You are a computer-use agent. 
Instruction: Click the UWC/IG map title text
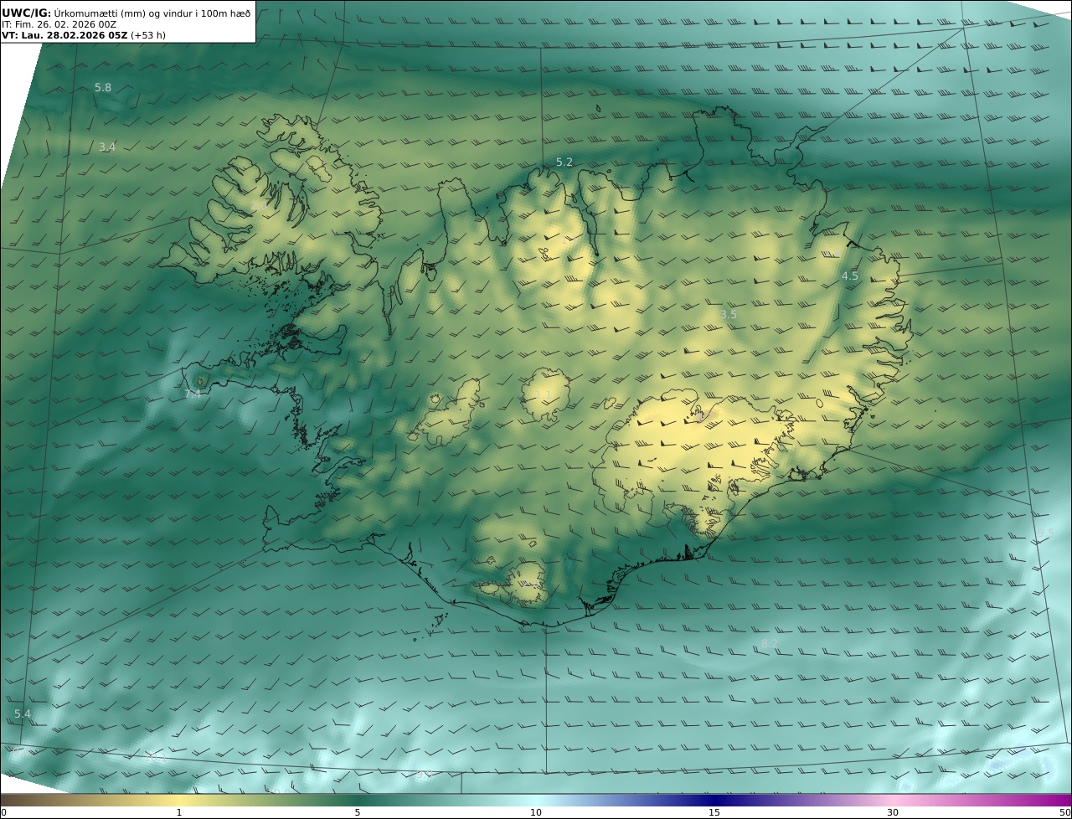[27, 13]
